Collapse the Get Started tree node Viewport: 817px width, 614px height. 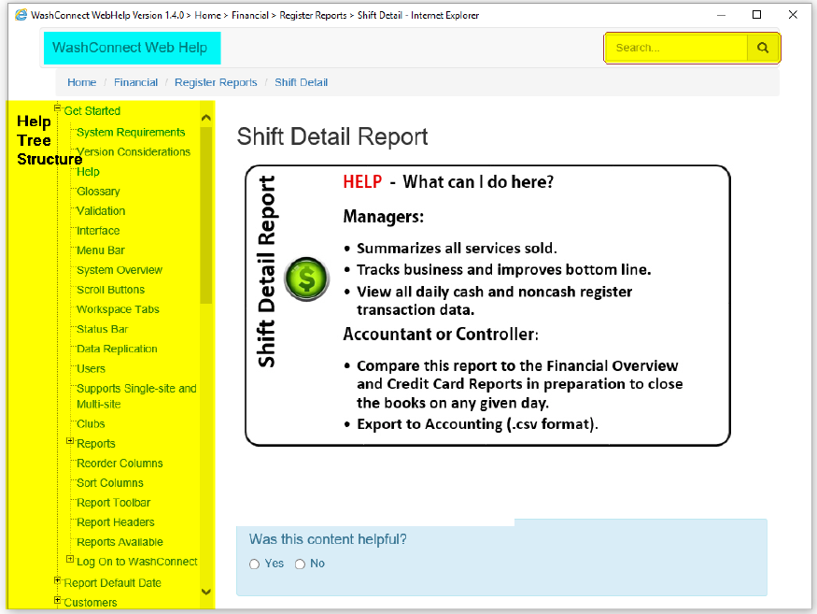[x=57, y=108]
